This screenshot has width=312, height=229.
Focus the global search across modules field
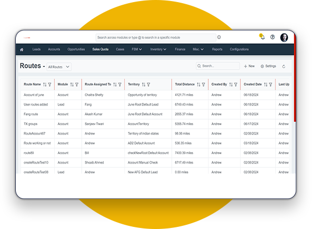point(156,37)
